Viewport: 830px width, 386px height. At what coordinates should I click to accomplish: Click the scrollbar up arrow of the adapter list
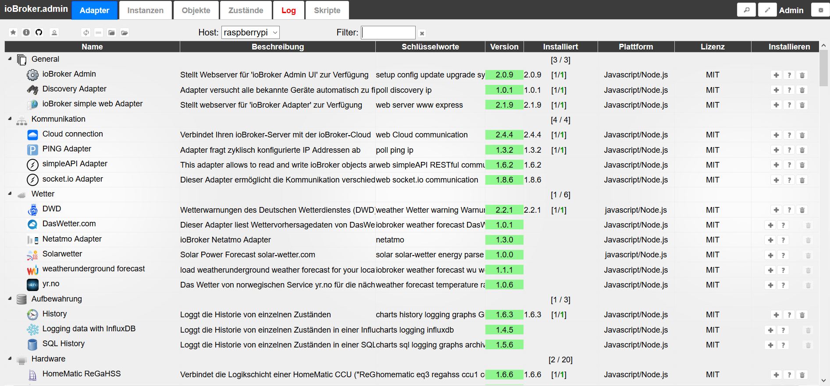823,46
